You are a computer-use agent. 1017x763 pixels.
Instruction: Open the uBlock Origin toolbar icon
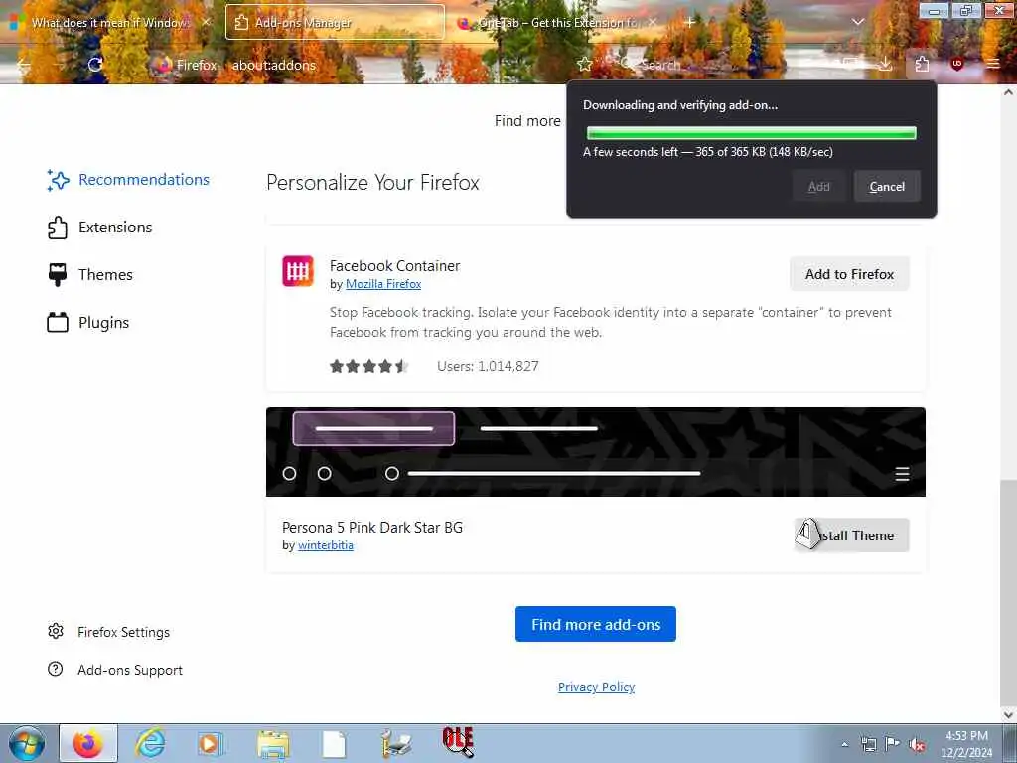click(957, 64)
